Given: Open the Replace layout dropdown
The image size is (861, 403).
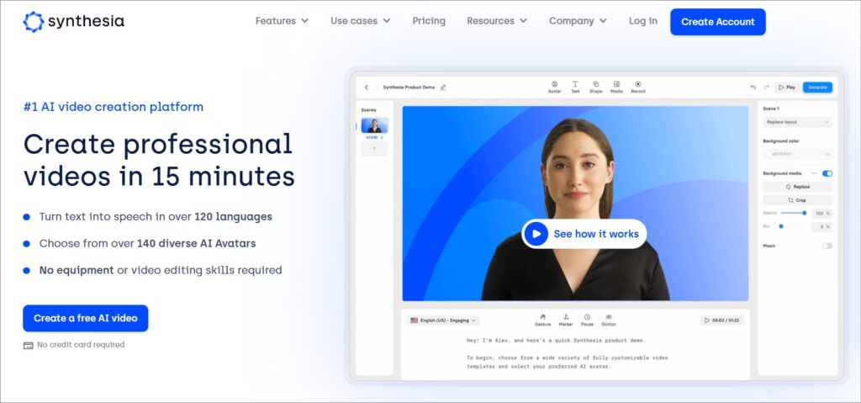Looking at the screenshot, I should 797,122.
